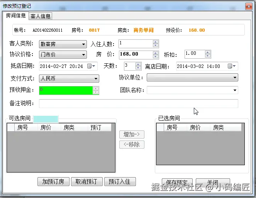This screenshot has width=256, height=198.
Task: Open the 客人类别 dropdown showing 散客房
Action: tap(63, 44)
